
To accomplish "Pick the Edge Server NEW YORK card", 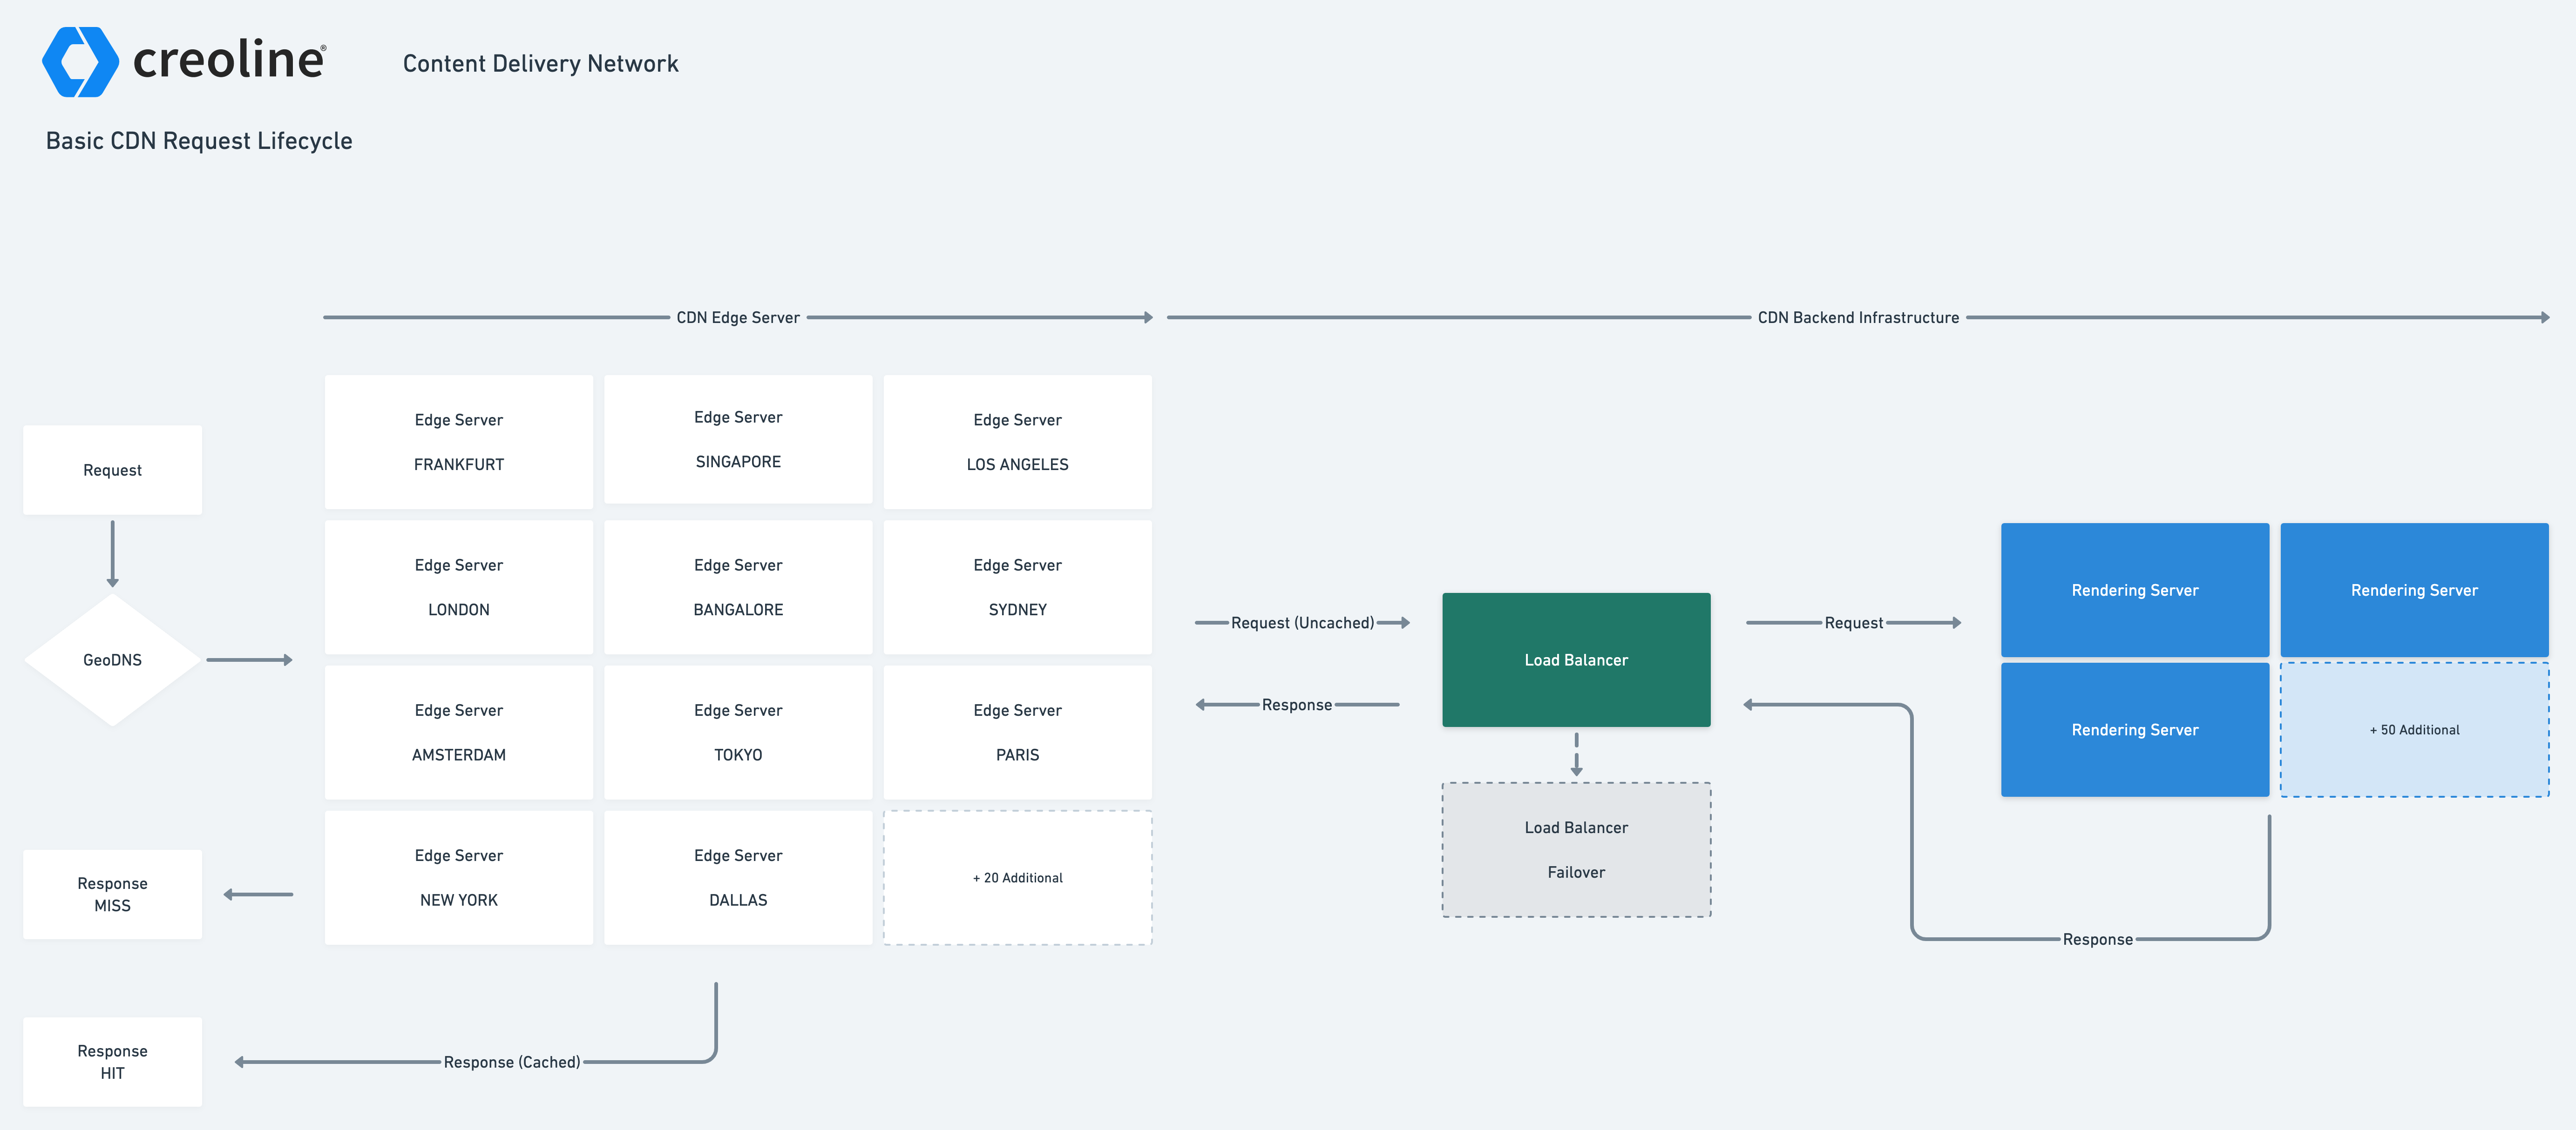I will tap(459, 877).
